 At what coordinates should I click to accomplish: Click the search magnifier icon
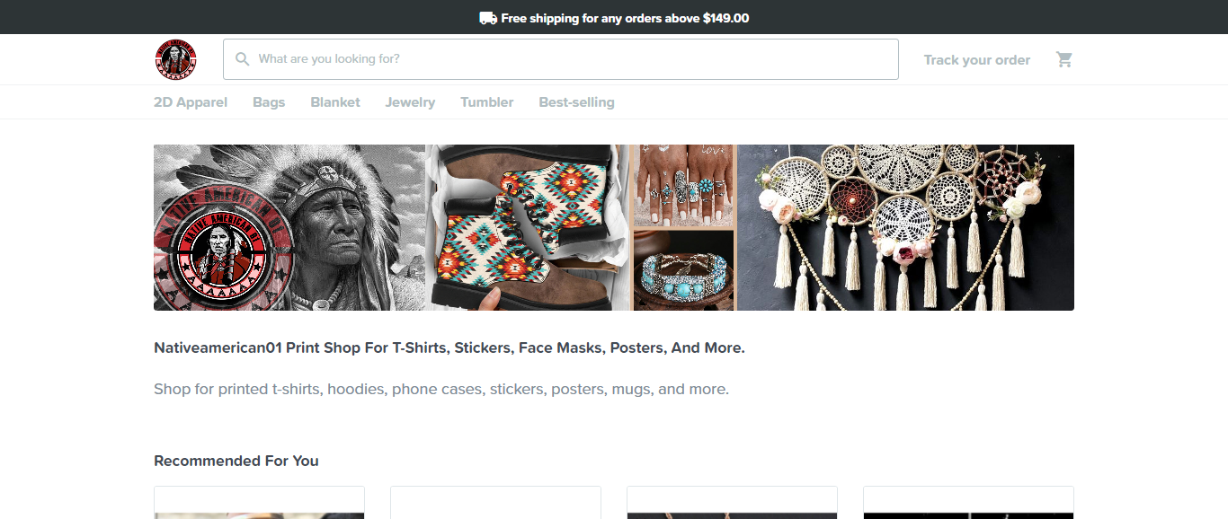click(x=242, y=59)
